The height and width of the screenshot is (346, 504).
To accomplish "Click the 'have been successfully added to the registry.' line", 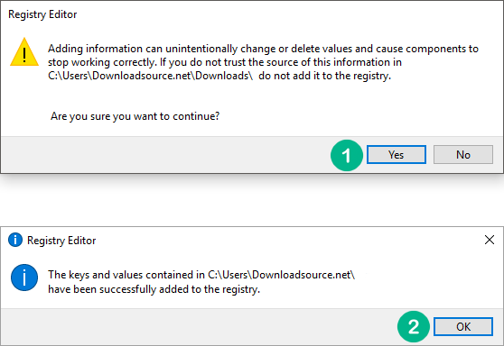I will point(154,289).
